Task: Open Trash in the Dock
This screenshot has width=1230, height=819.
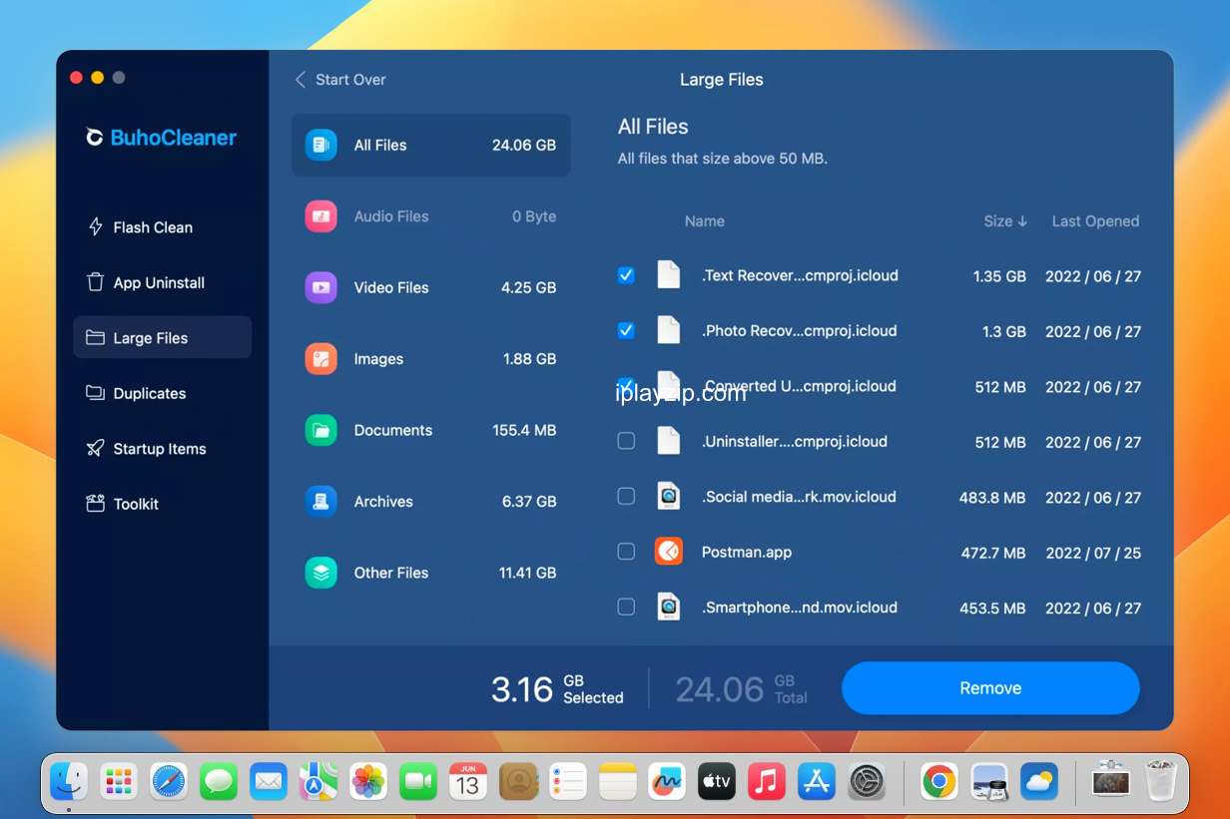Action: tap(1161, 782)
